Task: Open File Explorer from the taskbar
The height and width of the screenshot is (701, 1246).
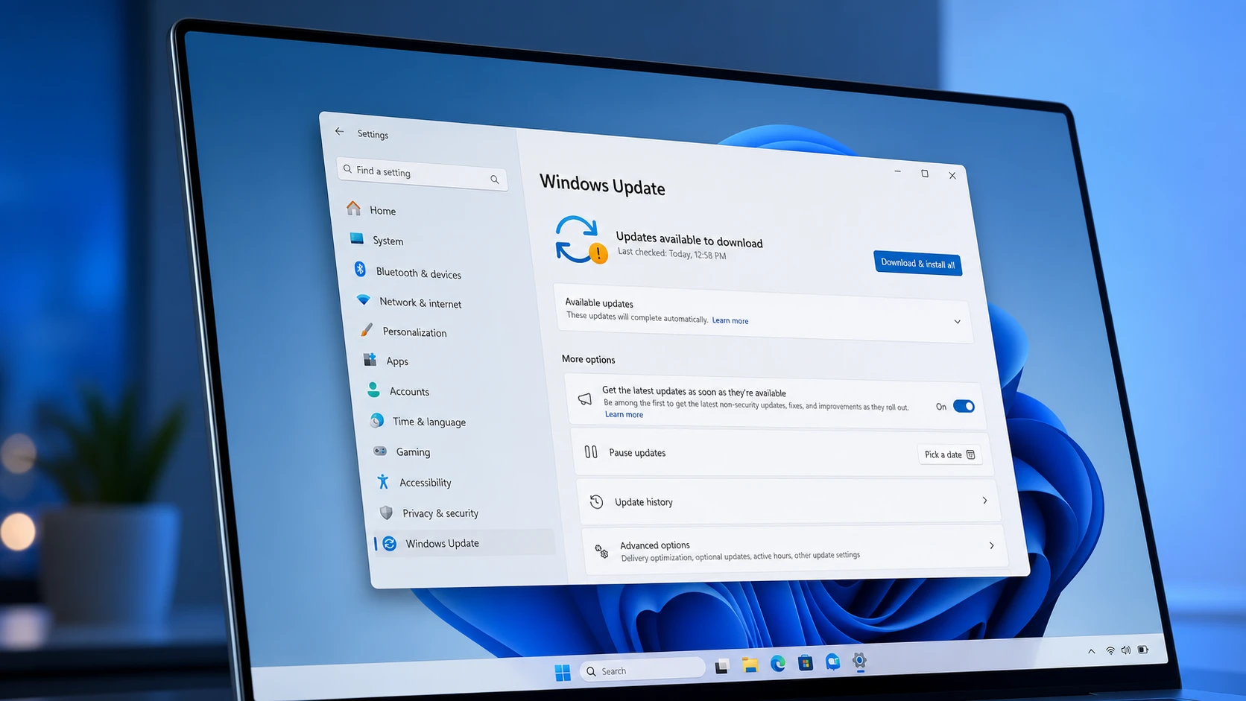Action: point(750,664)
